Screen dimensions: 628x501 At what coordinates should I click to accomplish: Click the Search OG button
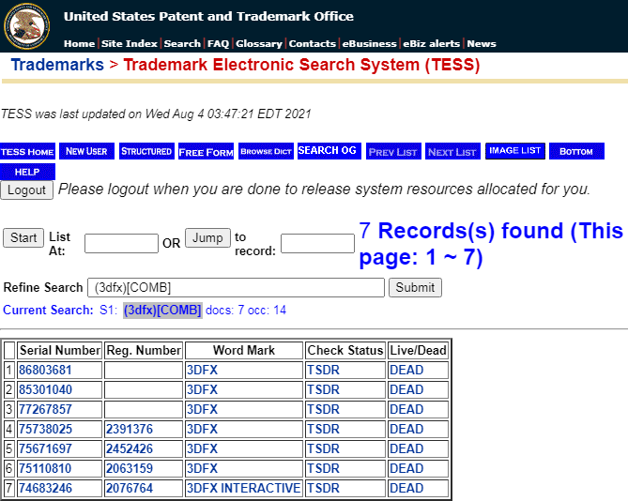(329, 151)
